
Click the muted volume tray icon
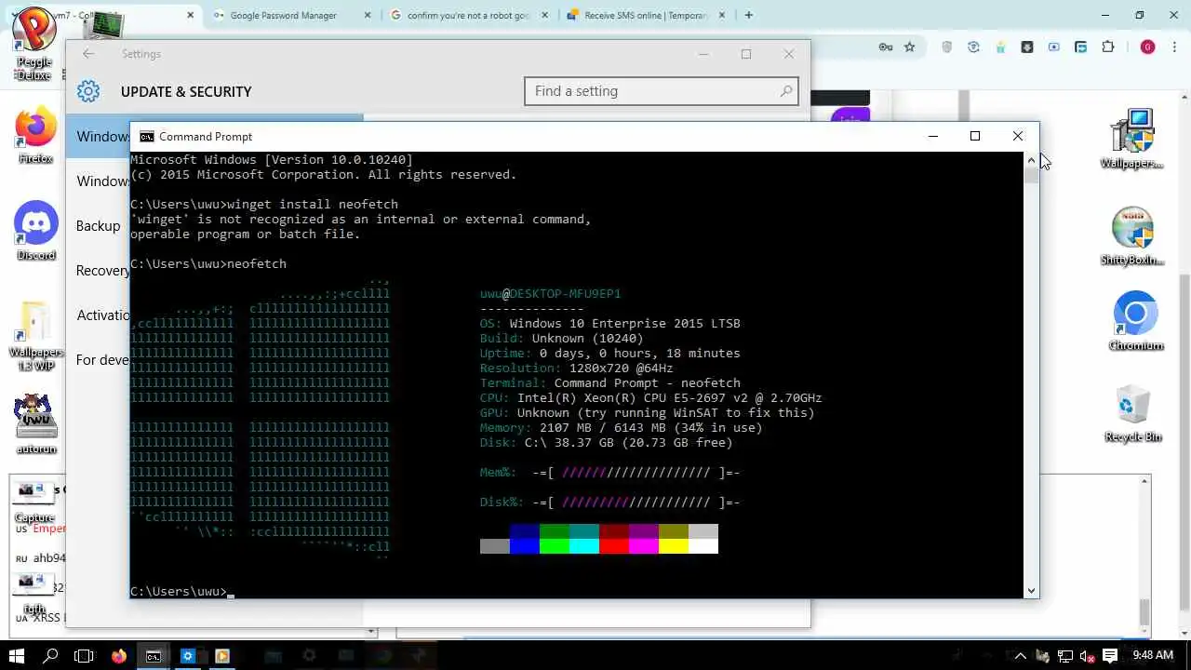pyautogui.click(x=1087, y=655)
